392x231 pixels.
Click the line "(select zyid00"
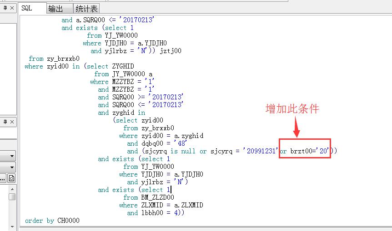pyautogui.click(x=138, y=120)
